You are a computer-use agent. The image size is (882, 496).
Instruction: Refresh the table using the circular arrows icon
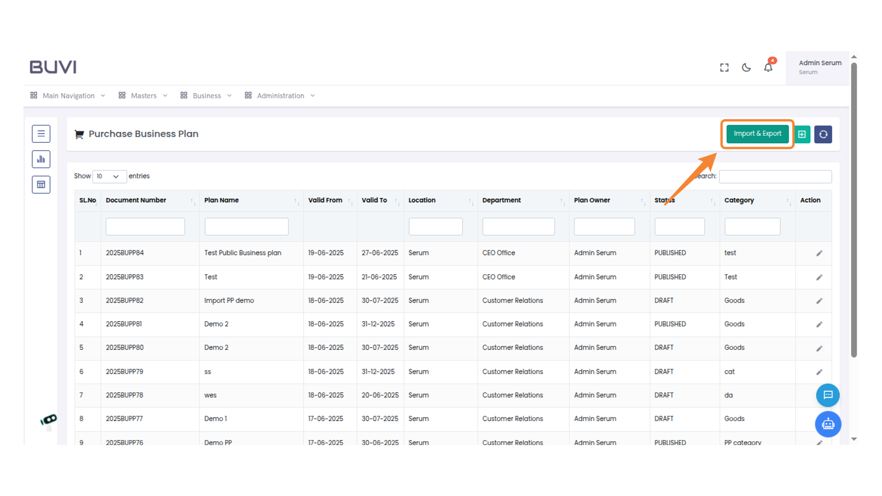pyautogui.click(x=823, y=134)
